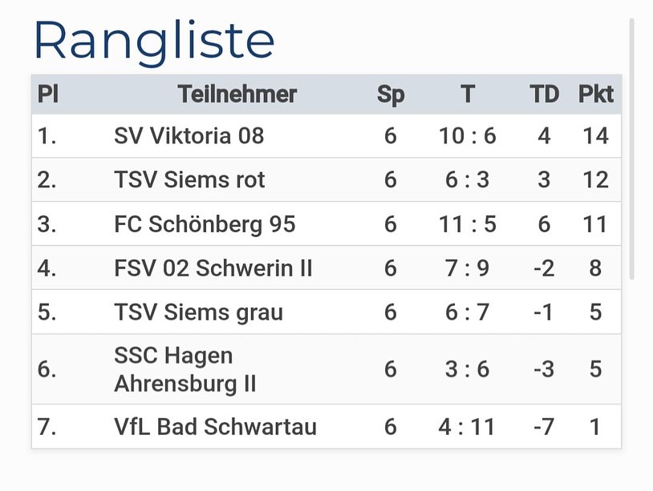Select the Pl column header
This screenshot has height=491, width=653.
tap(48, 94)
